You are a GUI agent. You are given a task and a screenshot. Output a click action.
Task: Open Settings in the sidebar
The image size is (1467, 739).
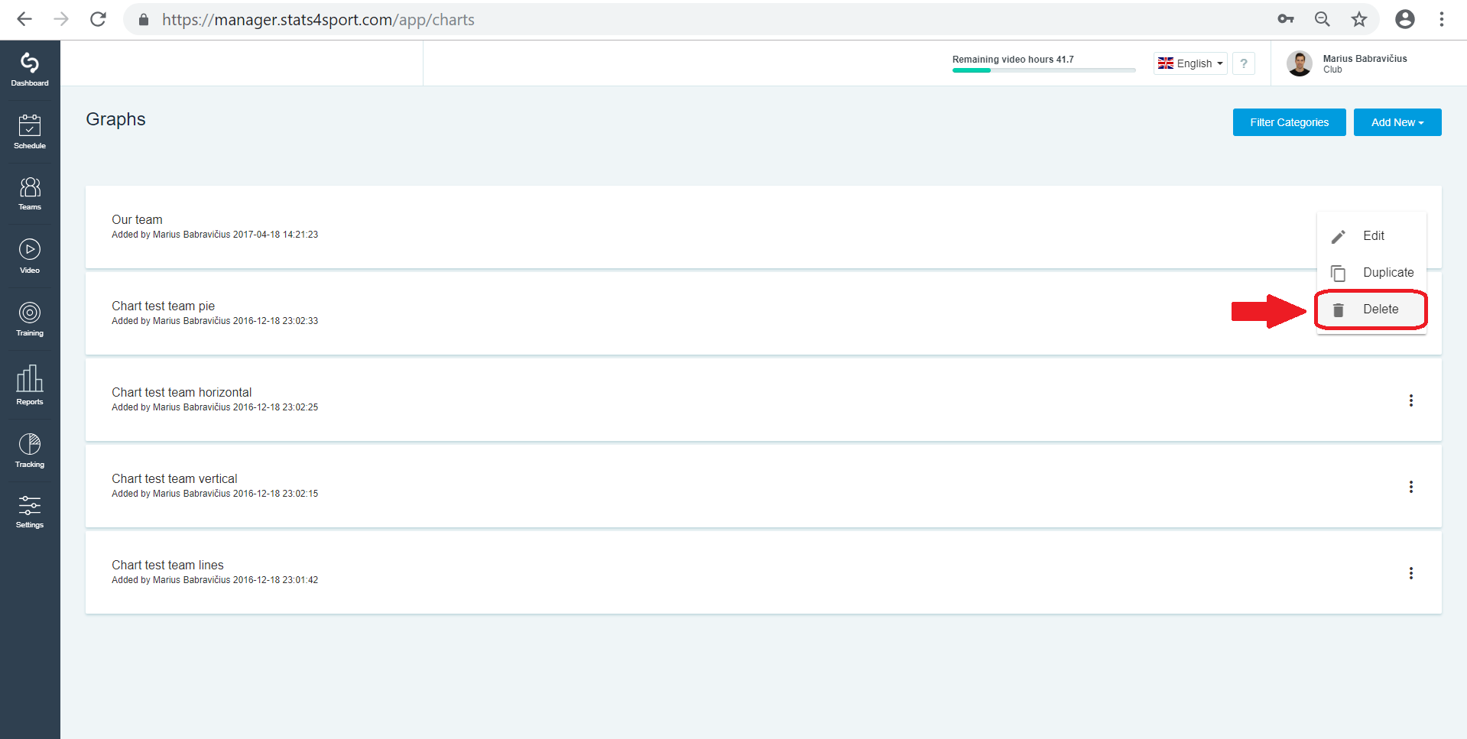coord(30,511)
